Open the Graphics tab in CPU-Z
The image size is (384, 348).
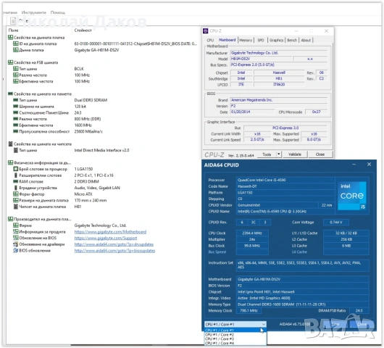click(x=277, y=40)
